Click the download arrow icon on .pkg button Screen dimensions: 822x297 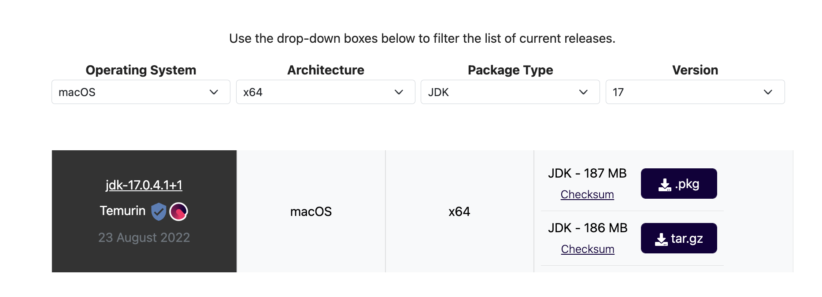pyautogui.click(x=665, y=185)
